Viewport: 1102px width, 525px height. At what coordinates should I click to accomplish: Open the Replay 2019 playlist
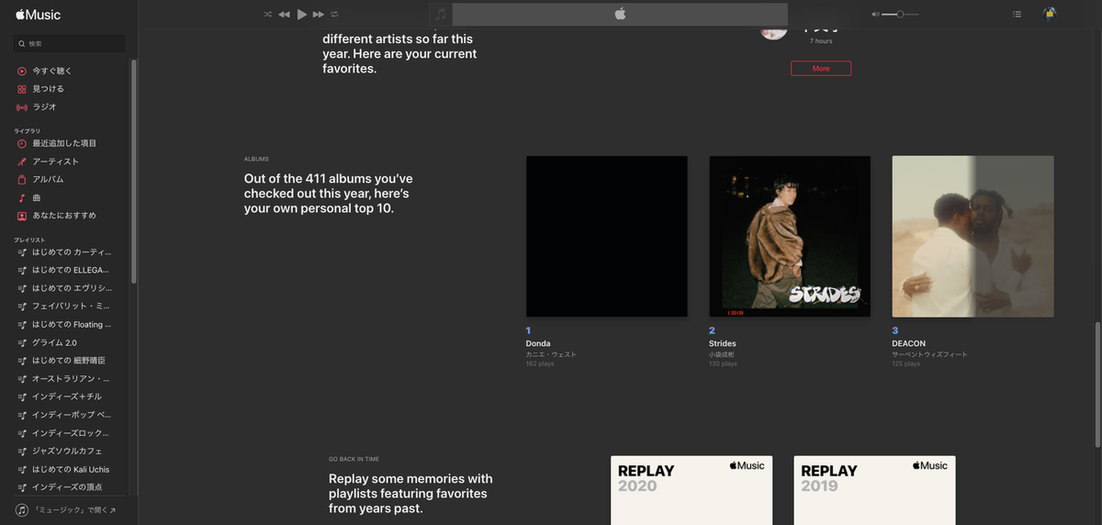874,490
